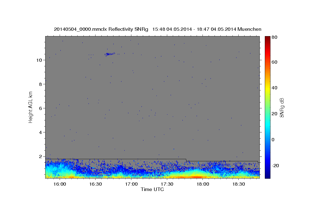This screenshot has height=214, width=321.
Task: Click the colorbar value 0
Action: click(273, 140)
